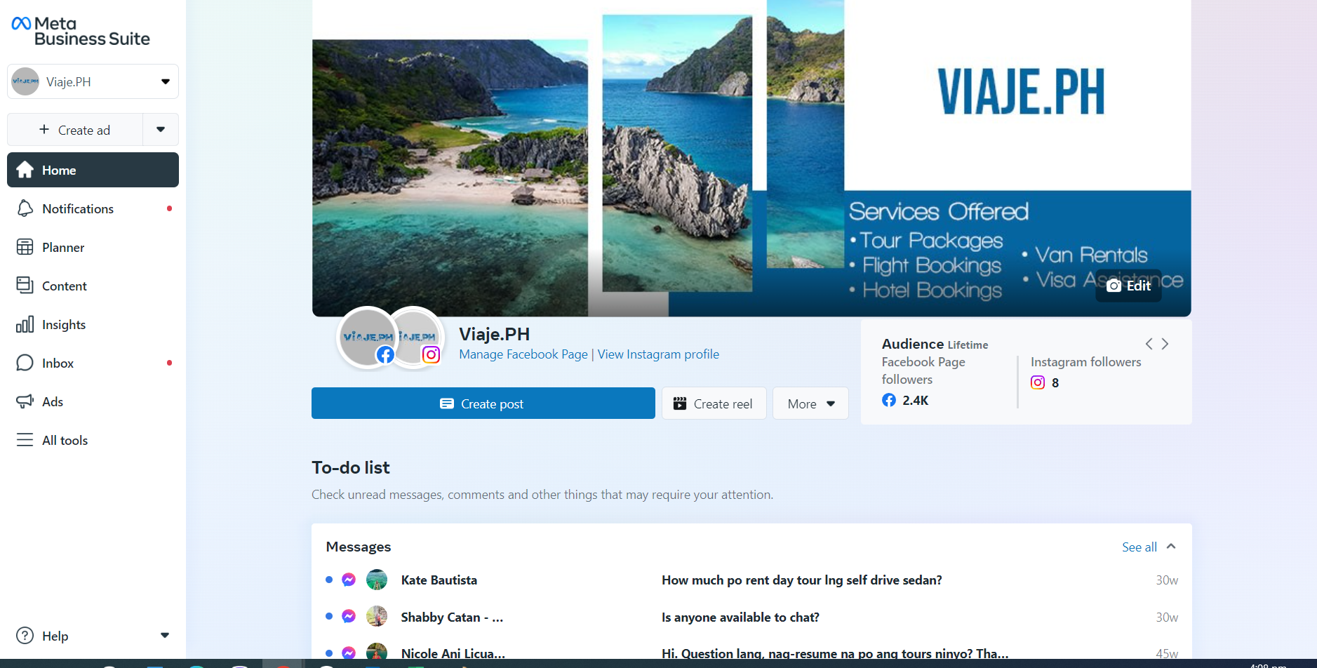Image resolution: width=1317 pixels, height=668 pixels.
Task: Click the Facebook profile picture avatar
Action: point(367,338)
